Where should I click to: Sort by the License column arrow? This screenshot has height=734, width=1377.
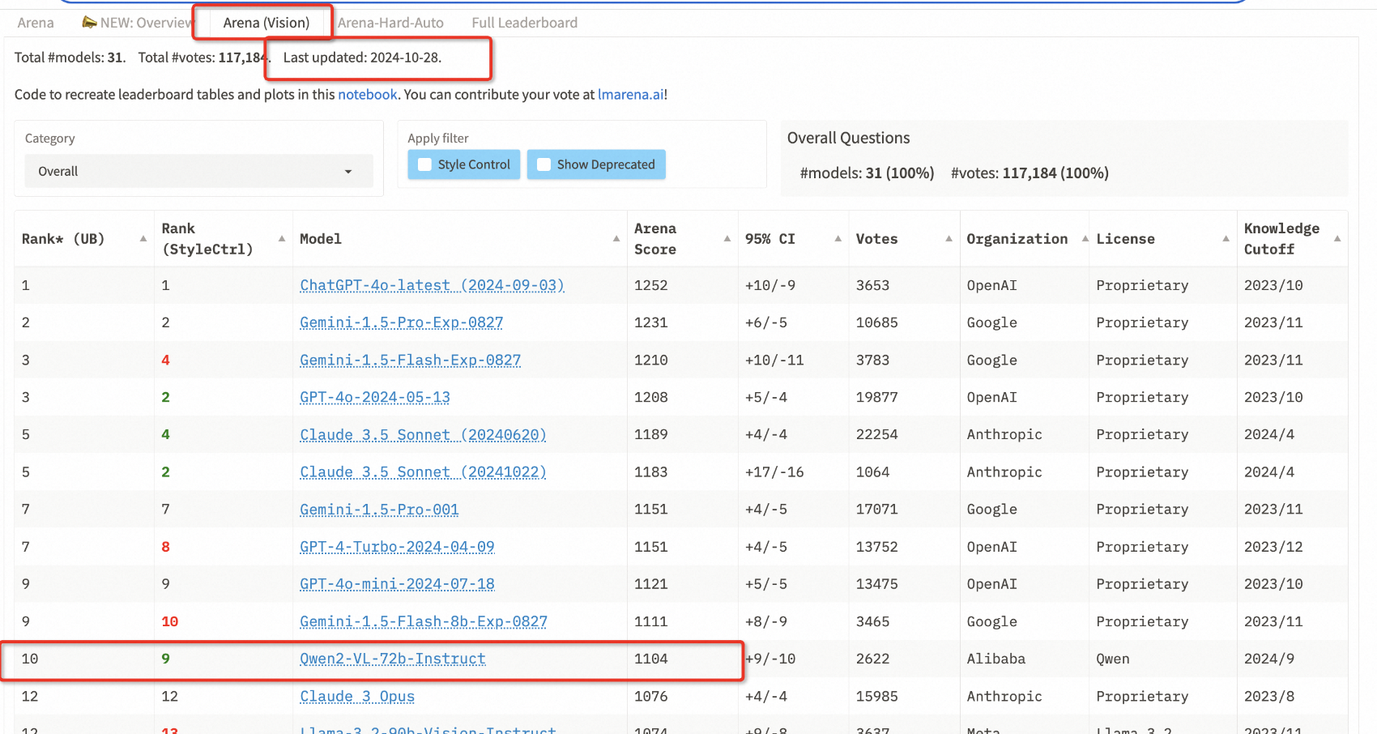pos(1226,239)
